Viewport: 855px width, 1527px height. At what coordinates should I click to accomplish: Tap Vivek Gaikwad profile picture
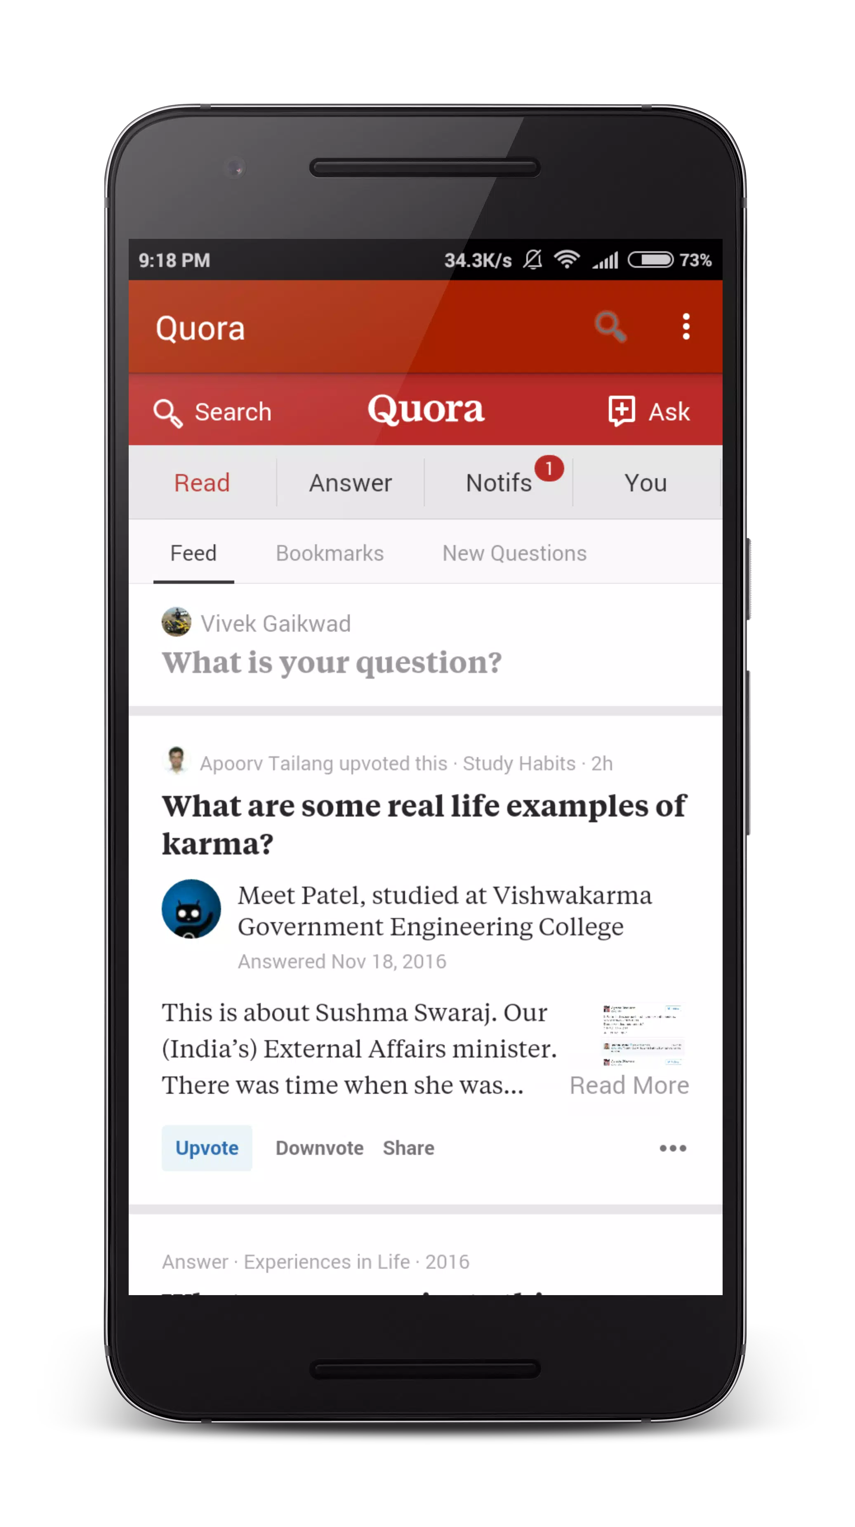[x=176, y=623]
